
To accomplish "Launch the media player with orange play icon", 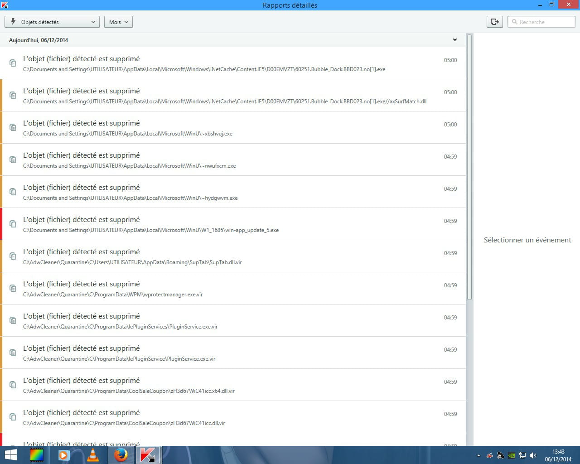I will [x=64, y=455].
